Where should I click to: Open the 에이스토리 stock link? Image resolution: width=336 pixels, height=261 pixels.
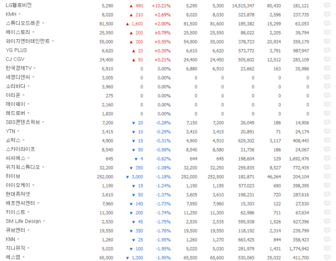[18, 32]
